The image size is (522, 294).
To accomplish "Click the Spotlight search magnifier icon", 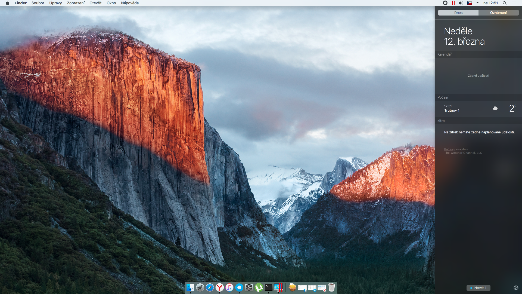I will pyautogui.click(x=505, y=3).
